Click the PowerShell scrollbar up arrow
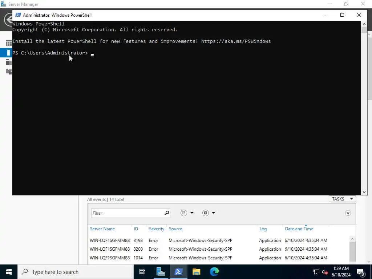The width and height of the screenshot is (372, 279). (364, 24)
